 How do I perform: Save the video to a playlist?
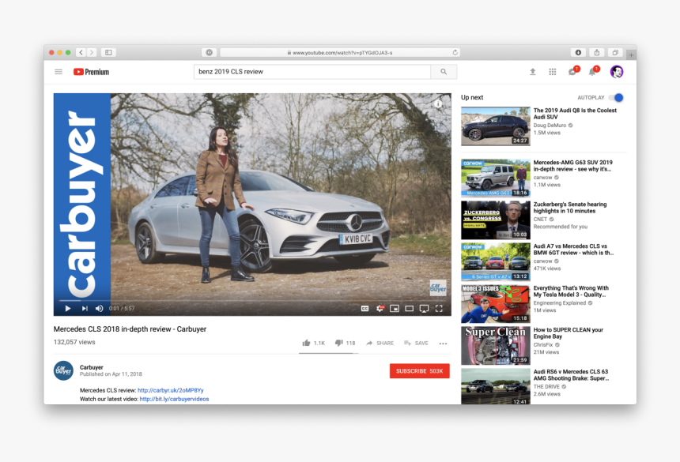(x=416, y=343)
